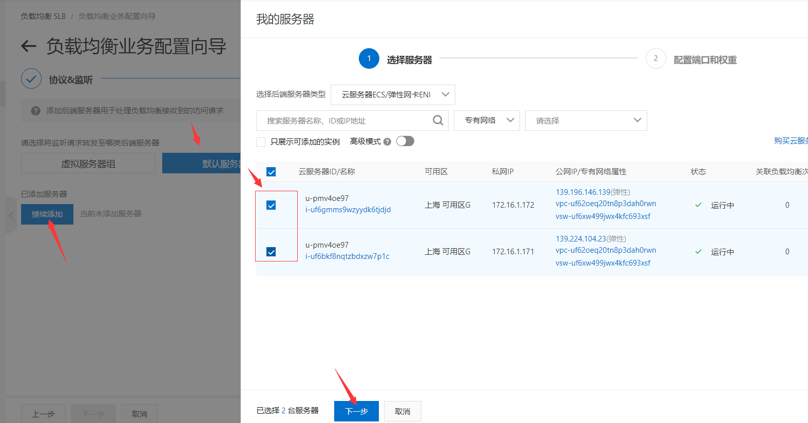
Task: Click 负载均衡业务配置向导 breadcrumb
Action: pyautogui.click(x=117, y=16)
